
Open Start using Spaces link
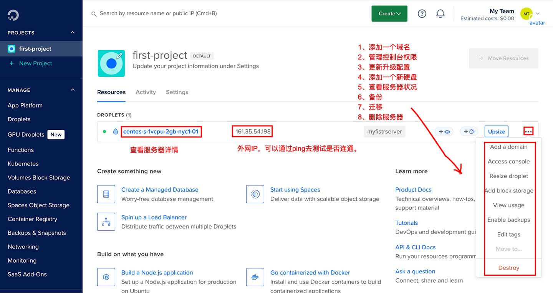point(295,190)
